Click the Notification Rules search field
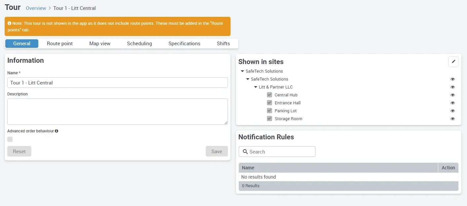The height and width of the screenshot is (206, 467). coord(277,152)
